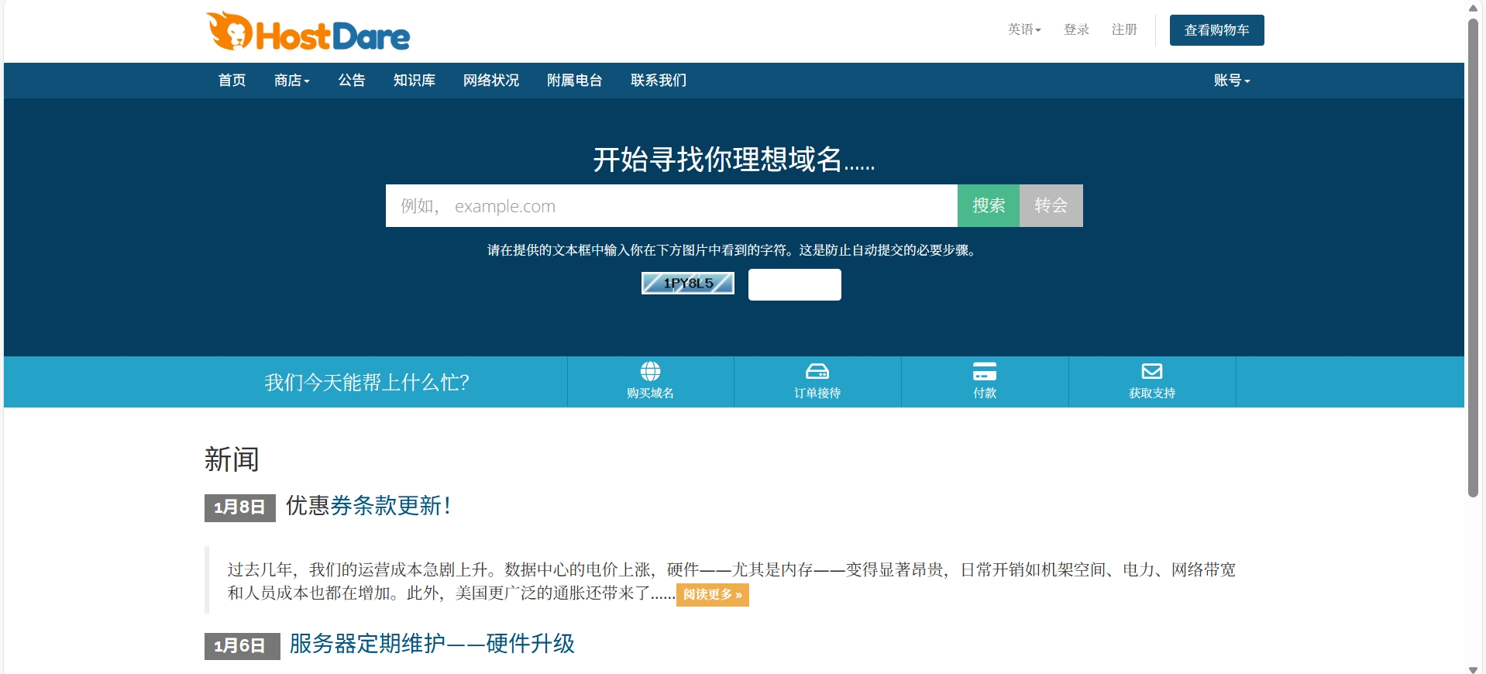1486x674 pixels.
Task: Go to the 首页 menu item
Action: coord(232,81)
